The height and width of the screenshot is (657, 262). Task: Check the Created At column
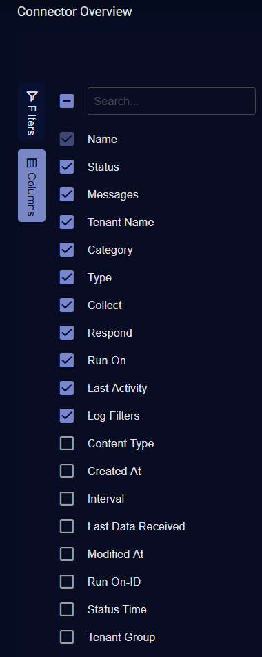point(67,471)
